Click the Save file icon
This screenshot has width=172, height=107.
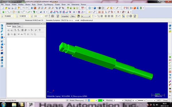(9, 8)
